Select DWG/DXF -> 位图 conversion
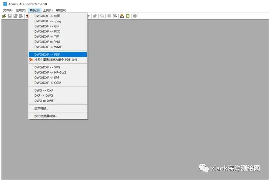 pos(58,16)
